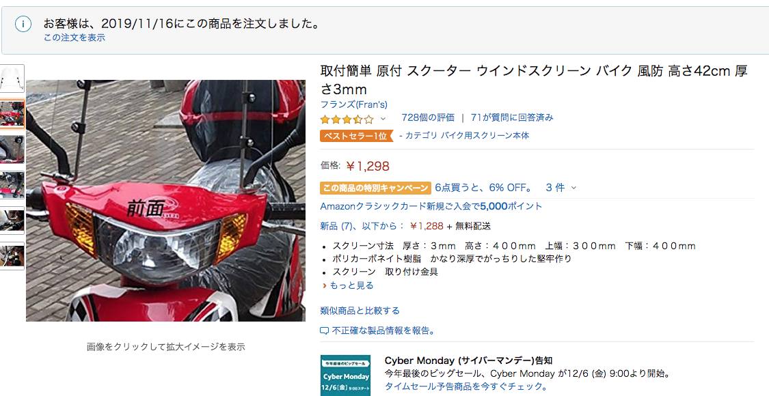
Task: Select the last thumbnail in the list
Action: point(12,256)
